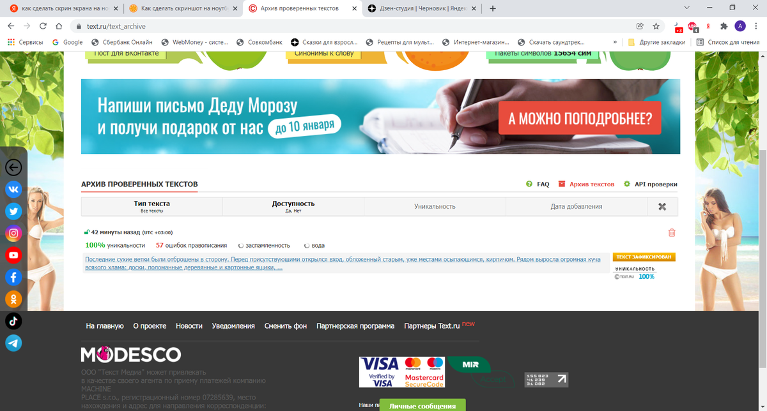The image size is (767, 411).
Task: Open Новости in the footer menu
Action: coord(189,326)
